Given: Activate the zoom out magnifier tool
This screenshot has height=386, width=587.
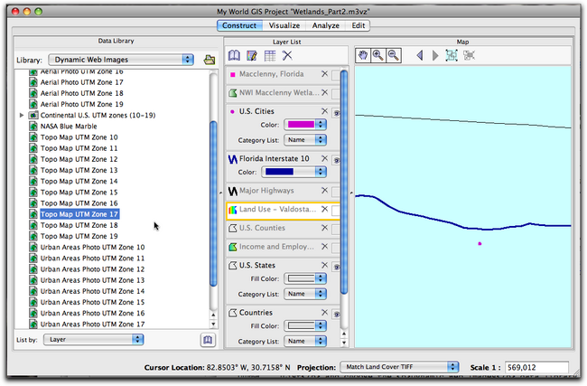Looking at the screenshot, I should (x=394, y=56).
